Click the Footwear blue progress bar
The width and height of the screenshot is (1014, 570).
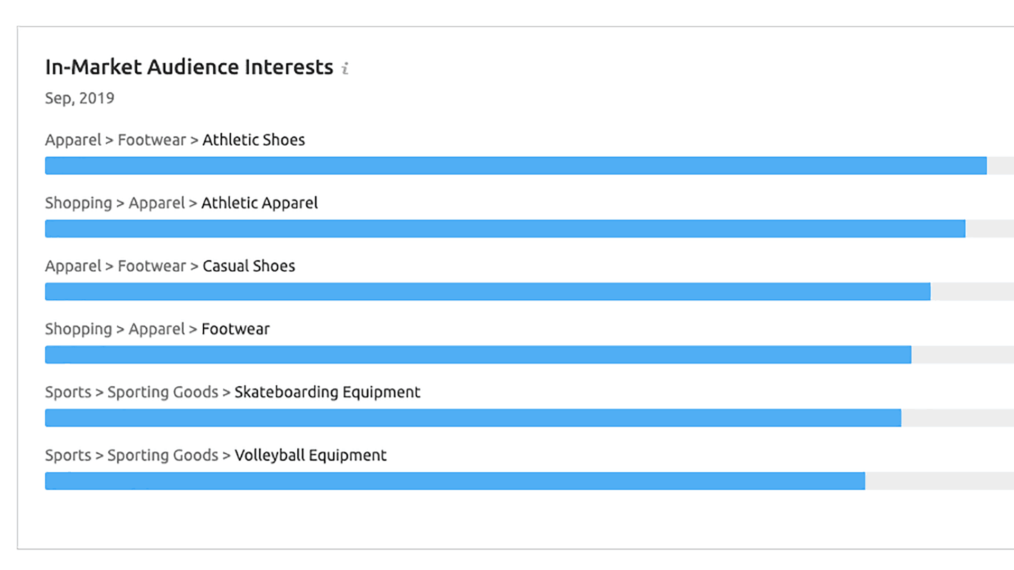pyautogui.click(x=478, y=355)
